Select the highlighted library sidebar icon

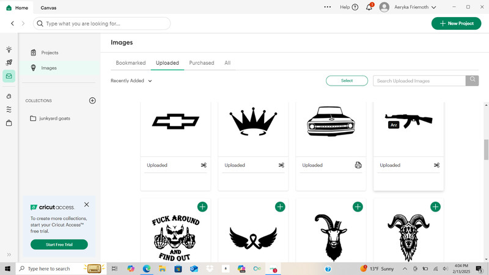click(x=9, y=76)
